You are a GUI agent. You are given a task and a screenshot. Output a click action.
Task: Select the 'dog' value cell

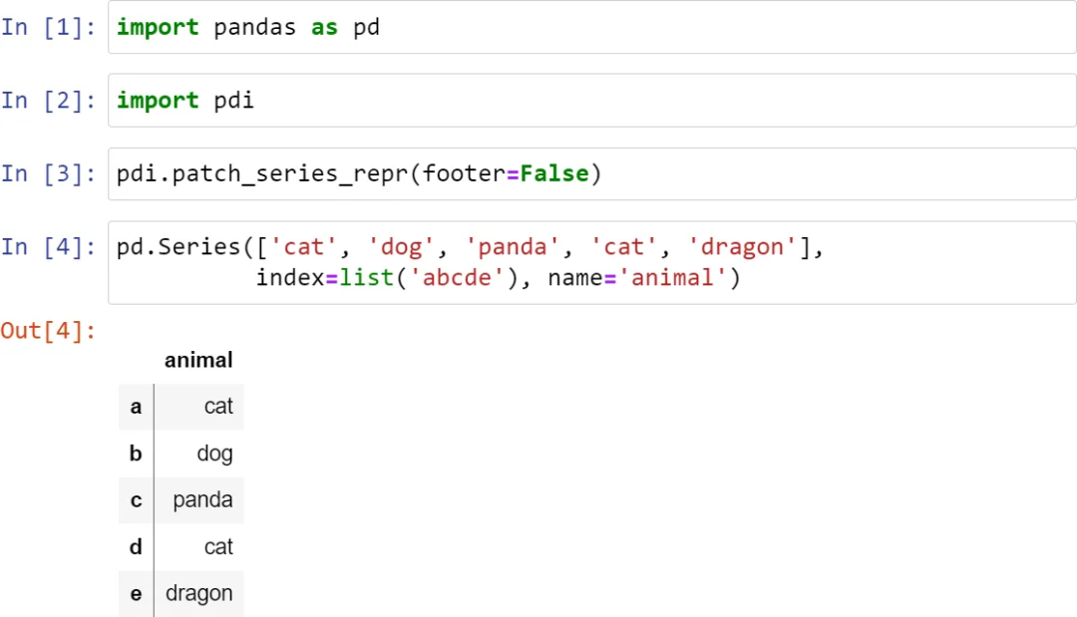coord(214,454)
